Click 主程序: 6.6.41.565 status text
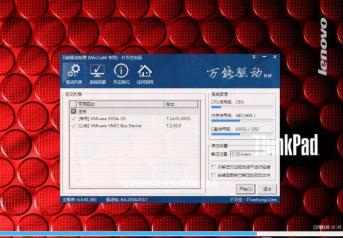 point(80,200)
